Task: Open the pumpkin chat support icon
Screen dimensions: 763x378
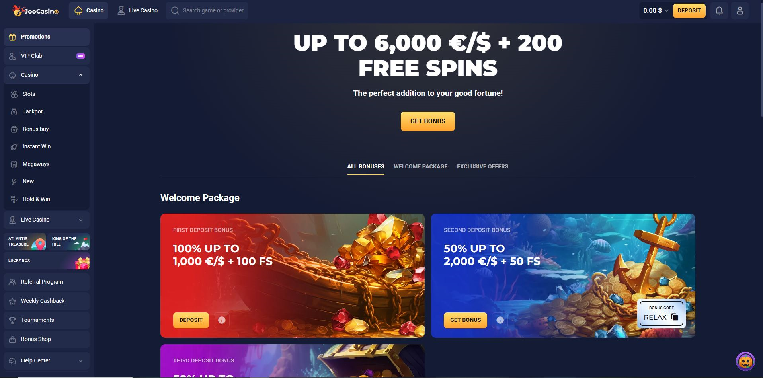Action: tap(745, 361)
